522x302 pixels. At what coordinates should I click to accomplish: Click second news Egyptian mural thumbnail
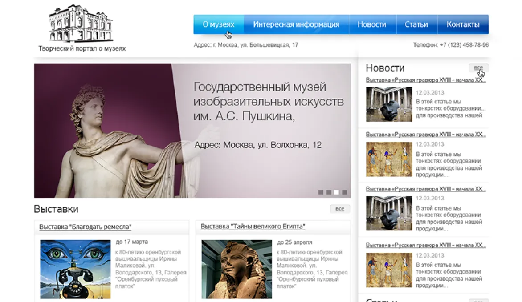coord(389,159)
